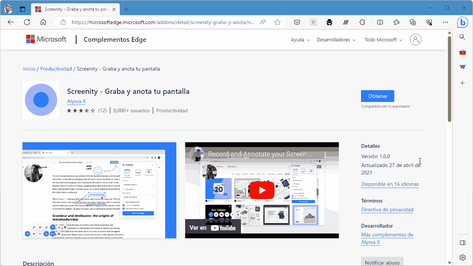The width and height of the screenshot is (473, 266).
Task: Close the Screenity tab
Action: pyautogui.click(x=113, y=9)
